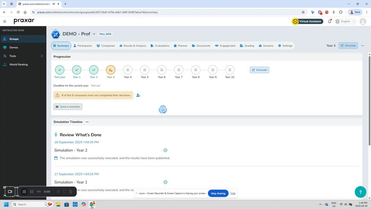
Task: Select the current Year 3 progression step
Action: tap(111, 70)
